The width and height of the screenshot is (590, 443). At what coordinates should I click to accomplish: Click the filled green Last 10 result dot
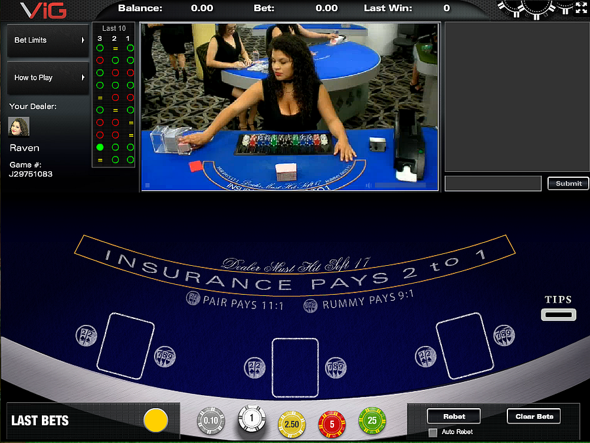[100, 147]
